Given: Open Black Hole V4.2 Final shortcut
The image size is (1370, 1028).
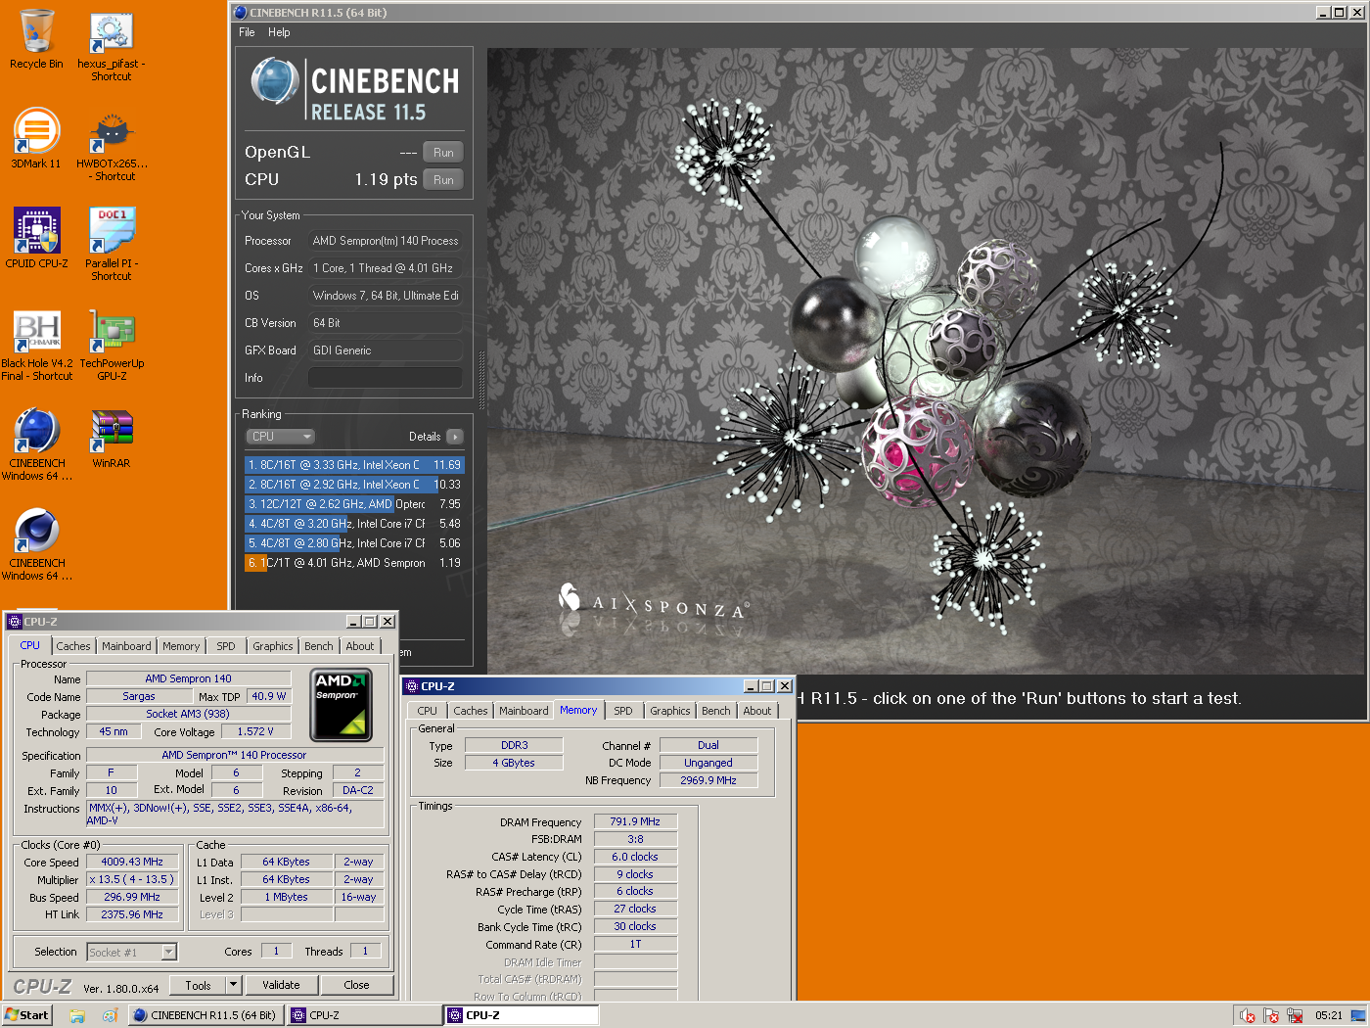Looking at the screenshot, I should click(x=37, y=346).
